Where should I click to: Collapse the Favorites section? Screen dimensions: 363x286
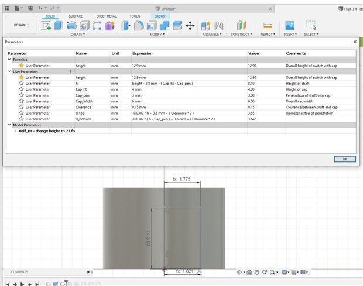tap(9, 59)
